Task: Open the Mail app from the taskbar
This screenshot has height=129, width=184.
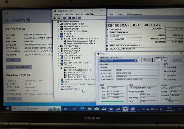Action: tap(104, 109)
